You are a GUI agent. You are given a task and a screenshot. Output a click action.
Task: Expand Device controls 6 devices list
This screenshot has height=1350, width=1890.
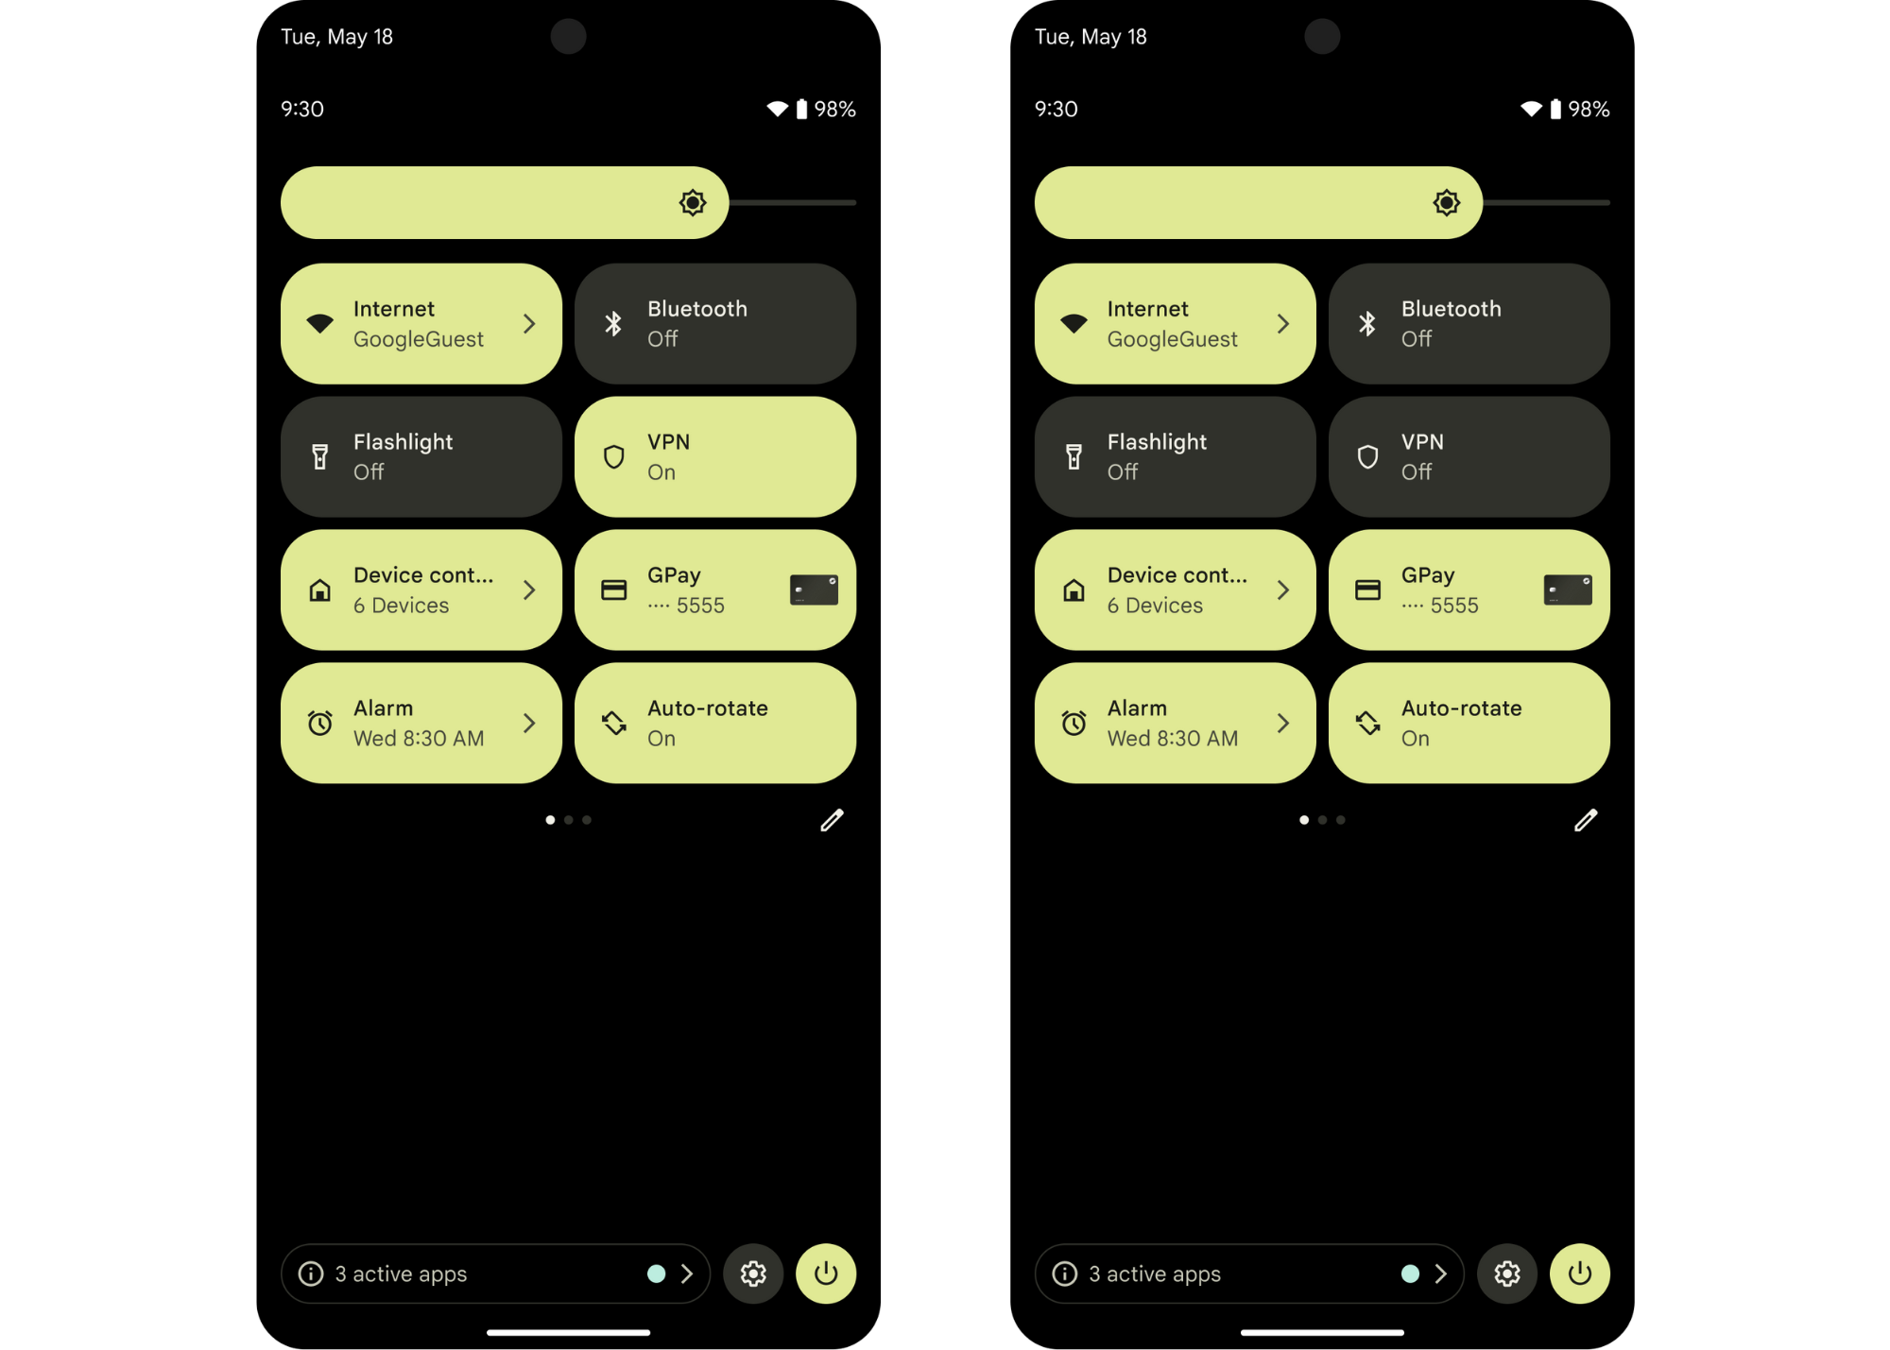530,589
